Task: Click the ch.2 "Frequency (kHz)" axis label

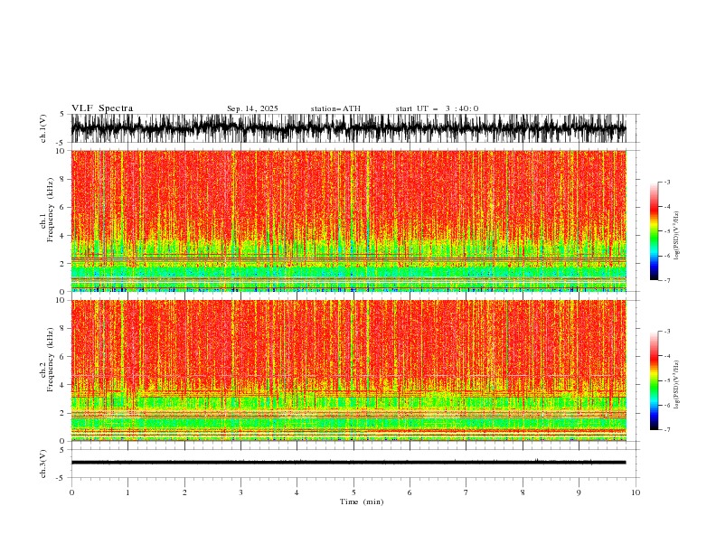Action: click(x=51, y=360)
